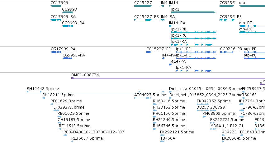Click EST RE14643.5prime
This screenshot has height=143, width=265.
(74, 126)
